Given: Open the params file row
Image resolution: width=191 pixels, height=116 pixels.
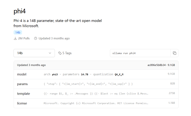Looking at the screenshot, I should pyautogui.click(x=22, y=84).
